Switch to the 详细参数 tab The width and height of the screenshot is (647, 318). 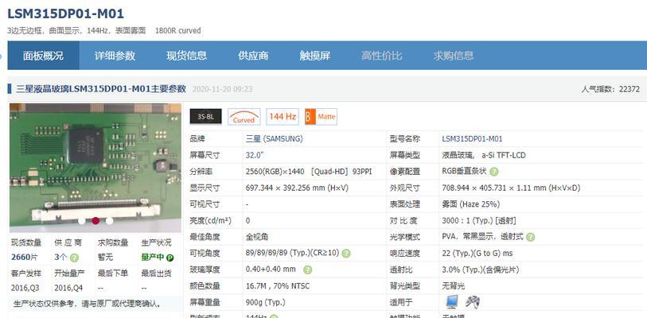[x=115, y=56]
